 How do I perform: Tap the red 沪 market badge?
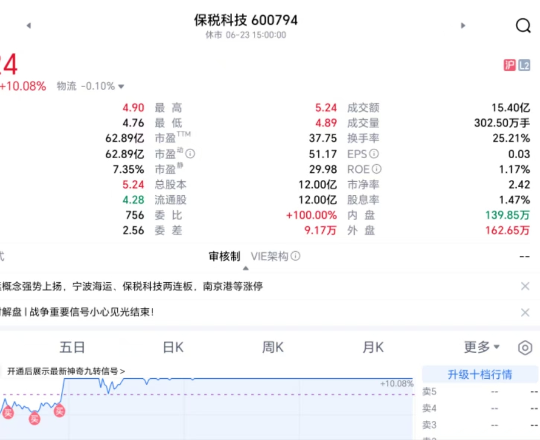509,65
